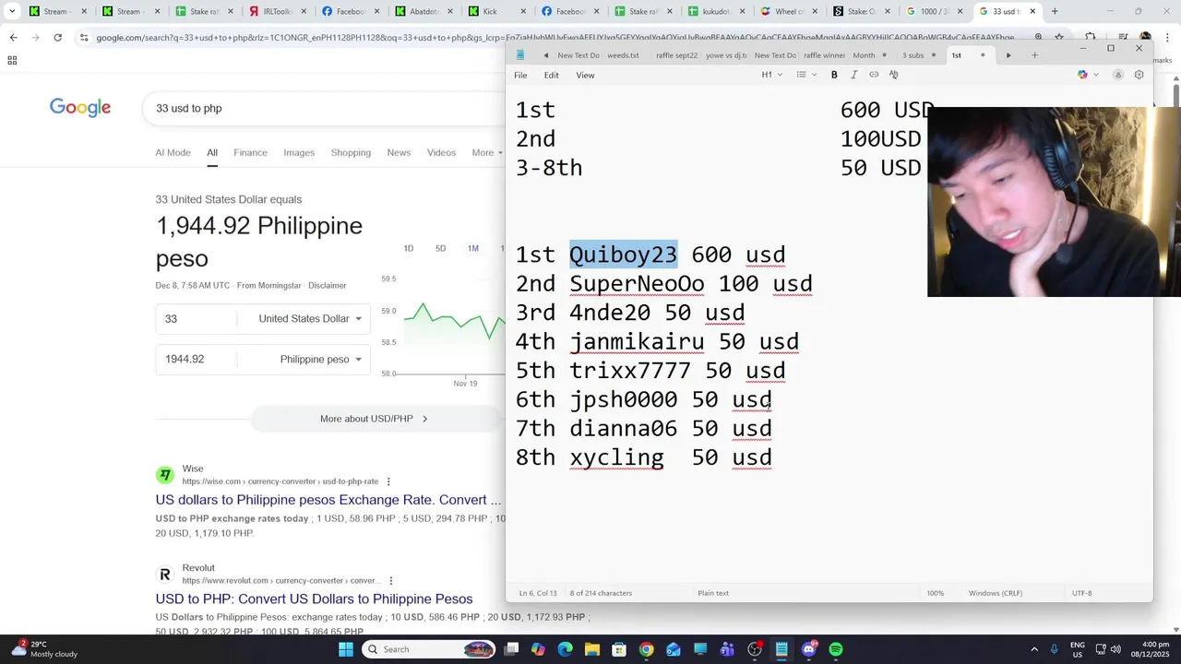Open the Philippine peso currency dropdown
Screen dimensions: 1181x664
coord(320,360)
